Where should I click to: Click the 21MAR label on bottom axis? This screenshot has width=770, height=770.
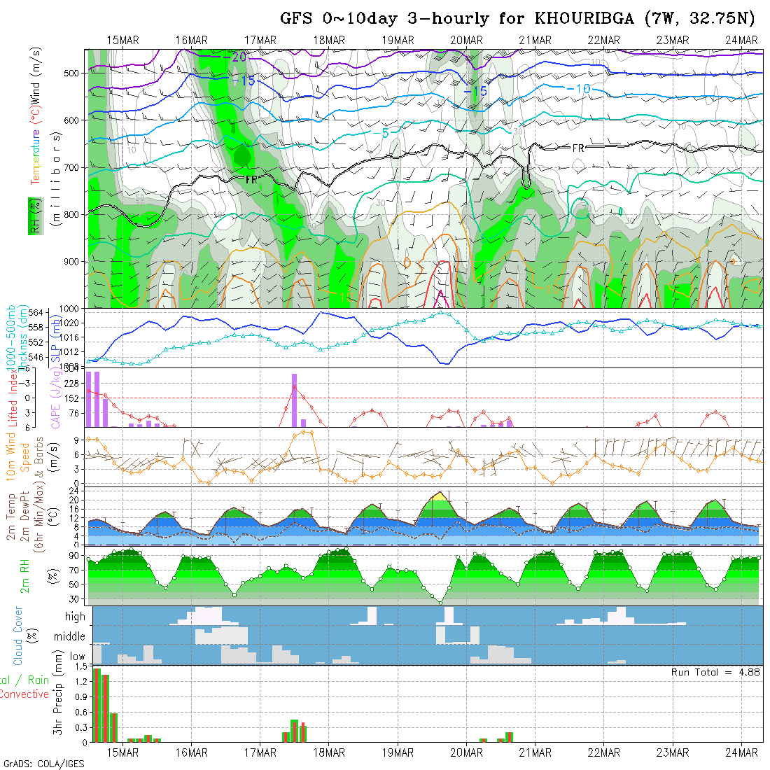point(535,752)
